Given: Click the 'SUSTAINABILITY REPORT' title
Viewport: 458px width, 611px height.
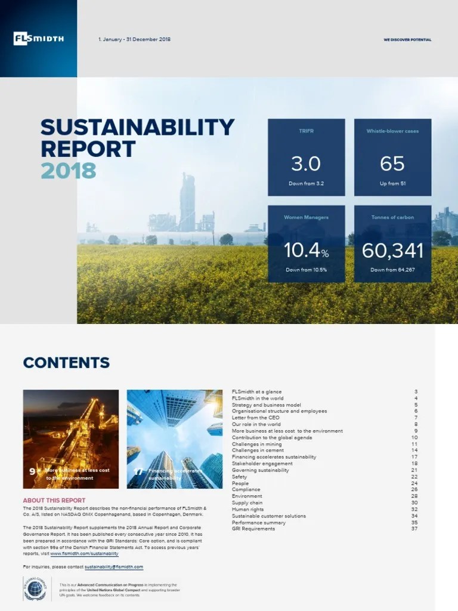Looking at the screenshot, I should 138,138.
